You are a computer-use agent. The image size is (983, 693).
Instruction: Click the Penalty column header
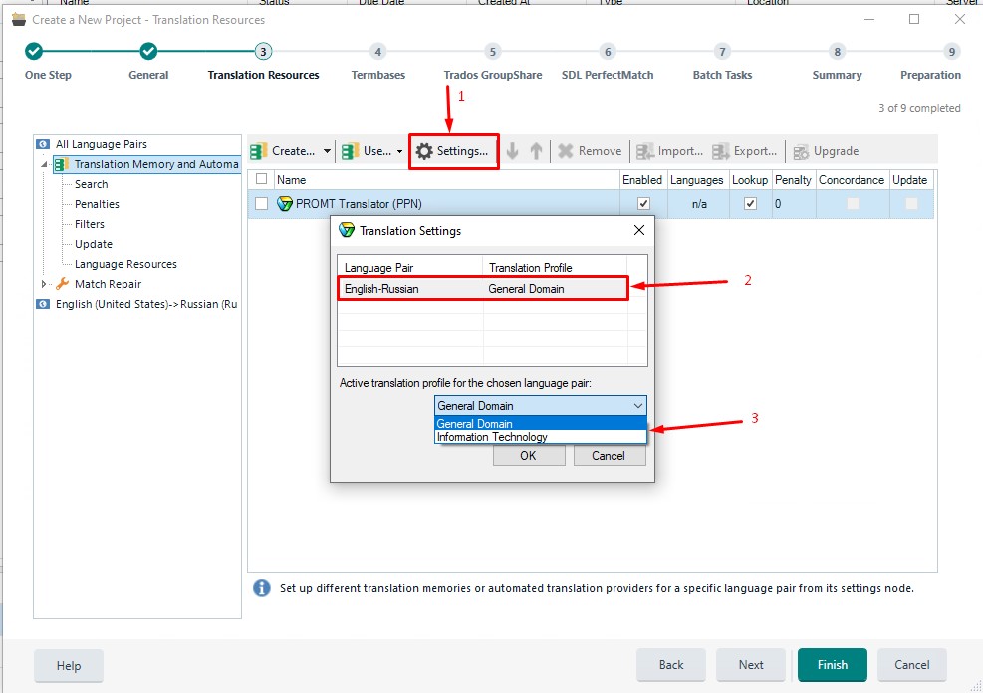pyautogui.click(x=793, y=180)
